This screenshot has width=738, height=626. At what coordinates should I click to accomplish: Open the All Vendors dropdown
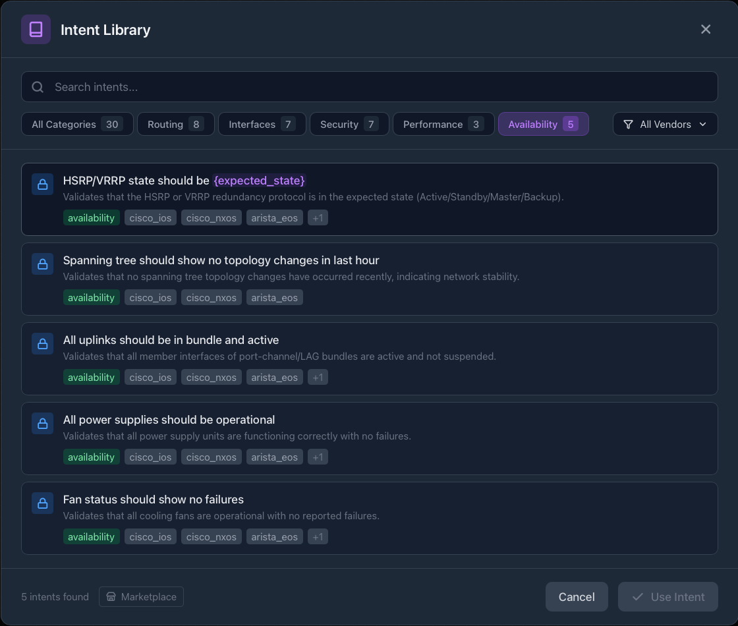(666, 124)
